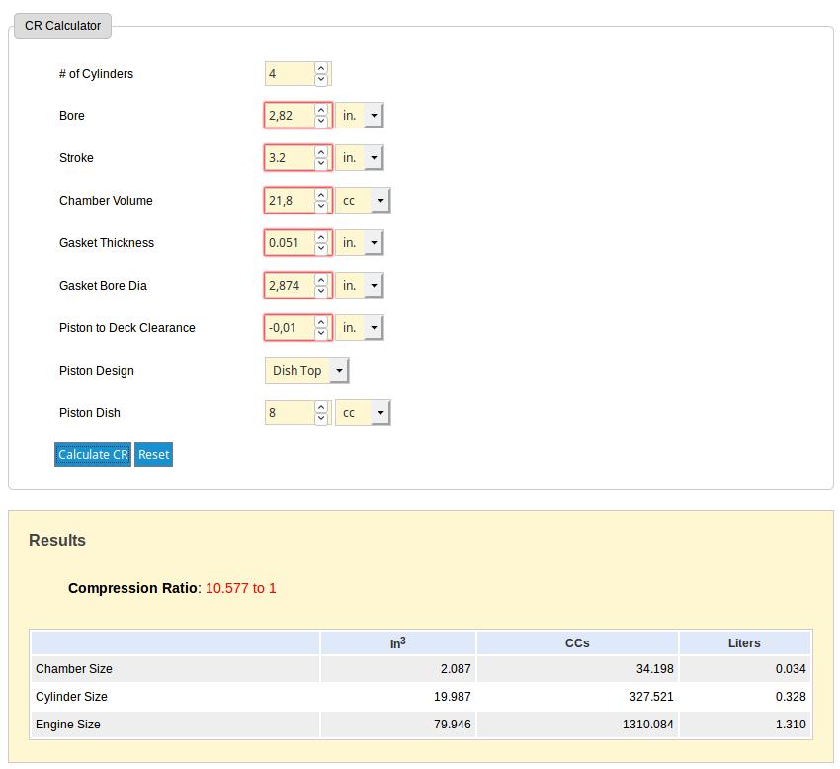
Task: Change the Gasket Thickness unit selector
Action: 360,243
